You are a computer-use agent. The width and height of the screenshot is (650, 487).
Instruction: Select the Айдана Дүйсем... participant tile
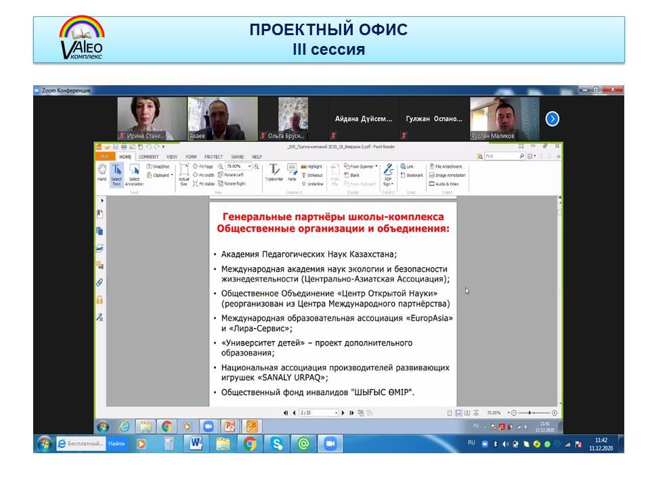(363, 119)
